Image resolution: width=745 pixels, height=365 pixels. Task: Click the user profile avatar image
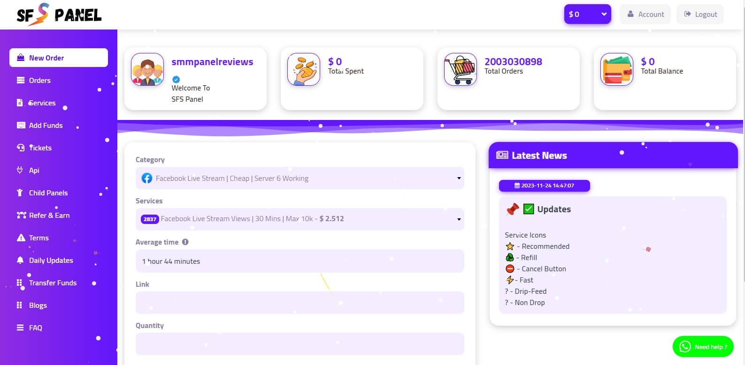click(x=147, y=69)
